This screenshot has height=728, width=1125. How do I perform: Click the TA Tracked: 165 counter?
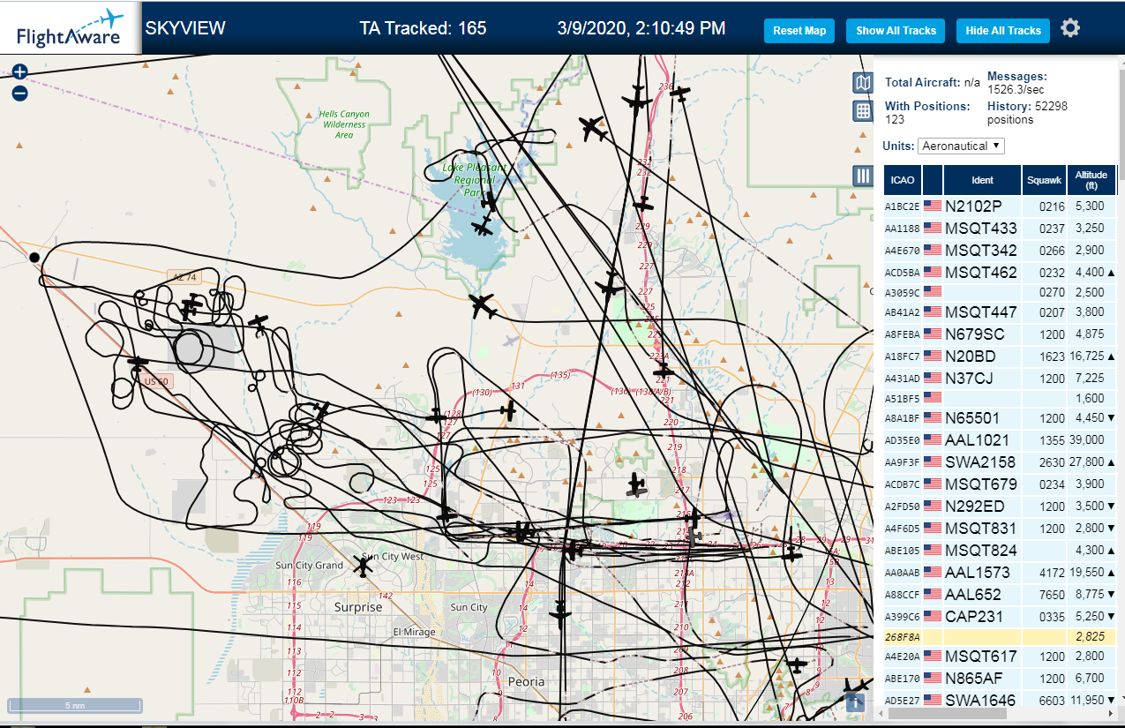coord(423,28)
